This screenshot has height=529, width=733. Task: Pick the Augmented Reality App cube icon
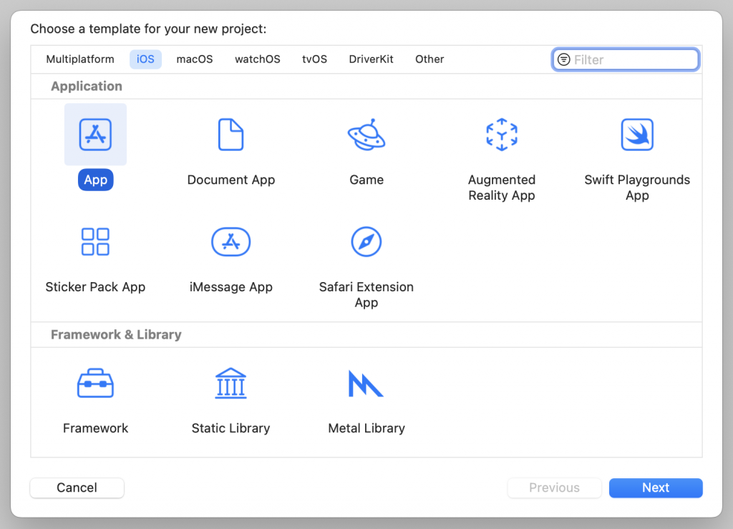click(x=502, y=135)
